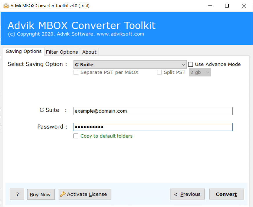Image resolution: width=253 pixels, height=207 pixels.
Task: Click the key icon on Activate License
Action: coord(63,194)
